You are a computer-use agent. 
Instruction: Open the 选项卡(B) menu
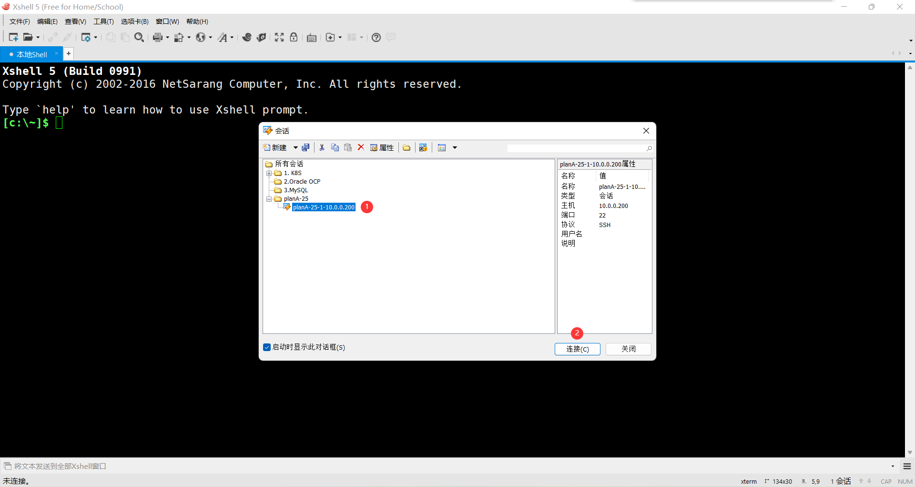pyautogui.click(x=134, y=21)
